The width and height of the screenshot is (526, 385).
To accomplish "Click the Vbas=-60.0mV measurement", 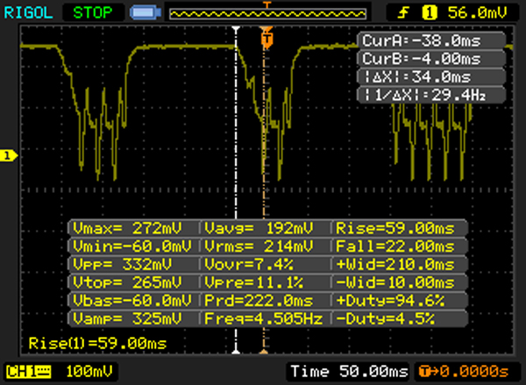I will [x=133, y=301].
